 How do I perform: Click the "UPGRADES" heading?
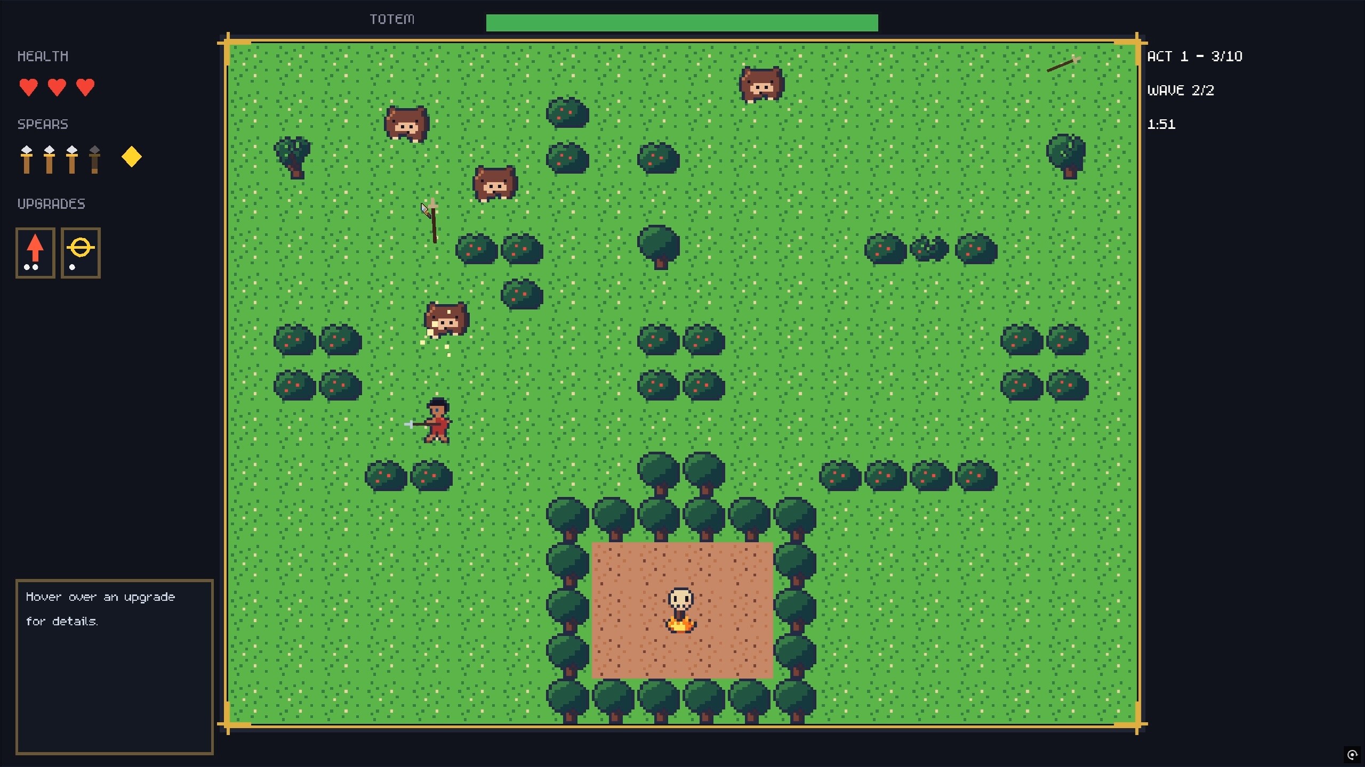[51, 204]
